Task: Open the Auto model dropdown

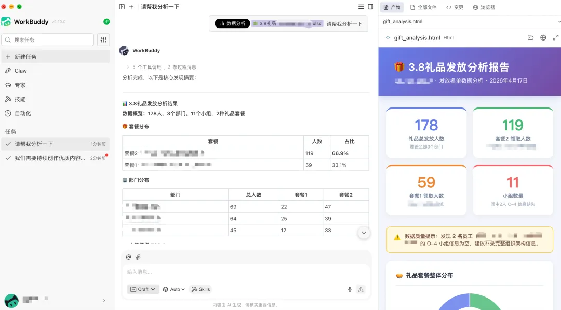Action: 174,289
